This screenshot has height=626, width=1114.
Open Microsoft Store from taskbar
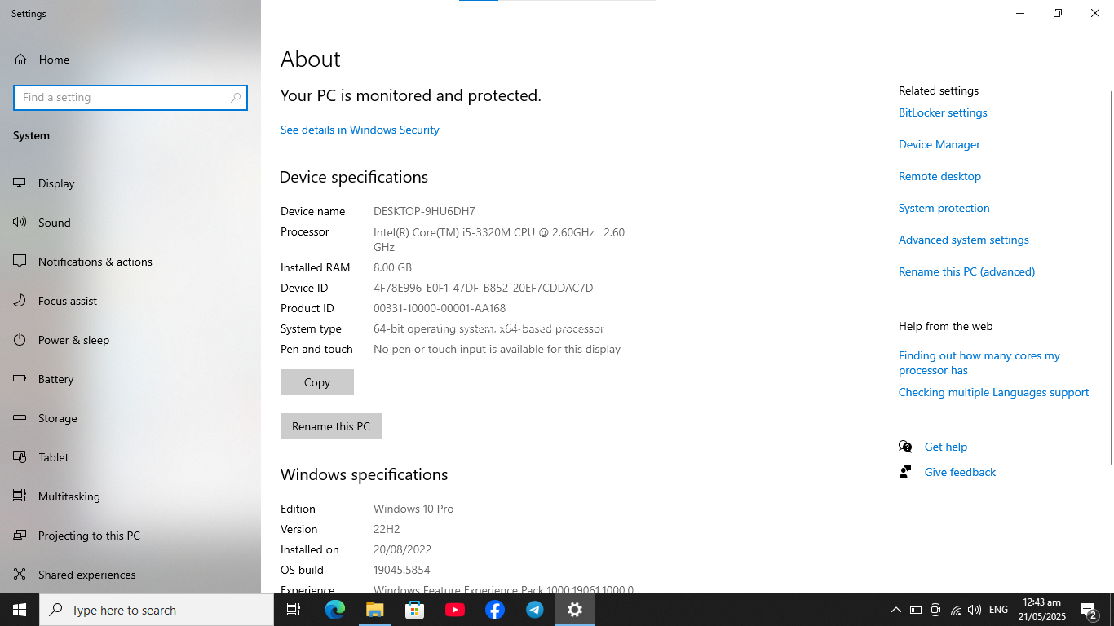[414, 610]
